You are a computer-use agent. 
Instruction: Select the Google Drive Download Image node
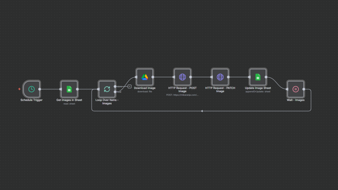pyautogui.click(x=144, y=76)
